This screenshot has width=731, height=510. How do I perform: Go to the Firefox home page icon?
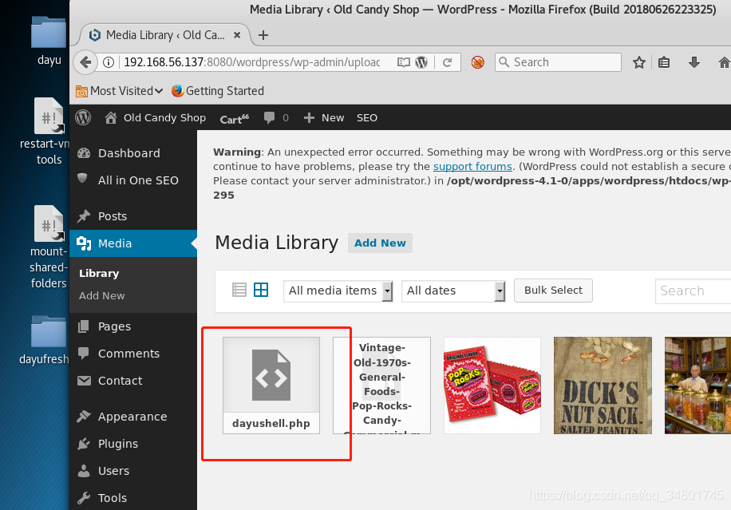(x=724, y=62)
